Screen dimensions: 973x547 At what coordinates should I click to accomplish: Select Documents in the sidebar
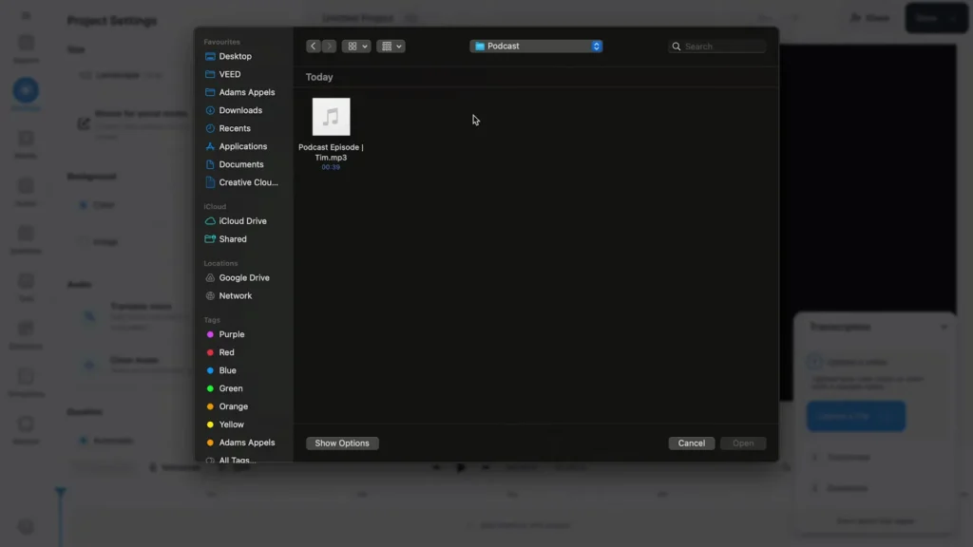[240, 164]
